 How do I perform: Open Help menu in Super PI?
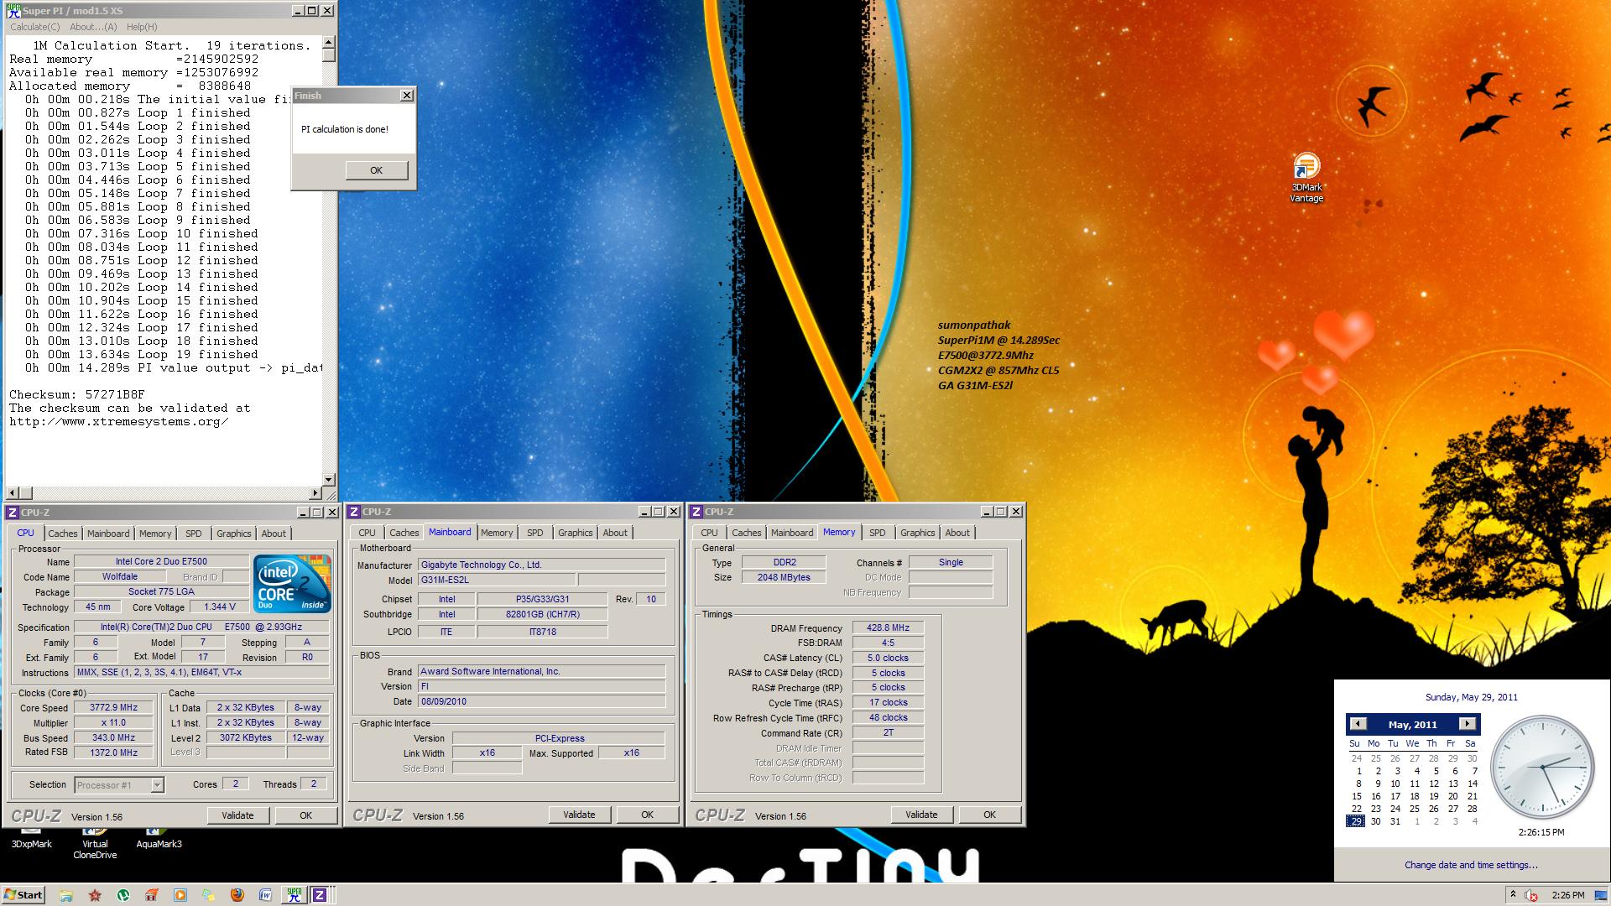click(142, 27)
